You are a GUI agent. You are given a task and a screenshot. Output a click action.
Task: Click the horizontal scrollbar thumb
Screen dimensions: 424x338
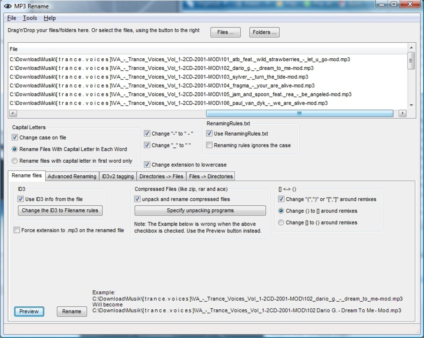[x=300, y=113]
